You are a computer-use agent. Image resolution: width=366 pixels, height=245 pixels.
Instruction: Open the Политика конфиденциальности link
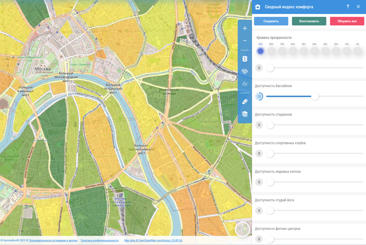click(100, 240)
